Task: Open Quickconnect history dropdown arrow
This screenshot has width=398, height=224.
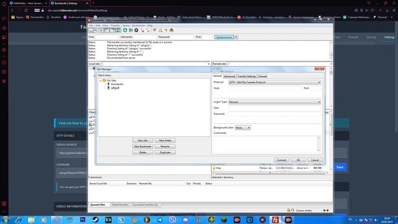Action: pos(236,37)
